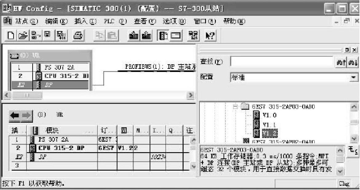Click the address overview toolbar icon
360x190 pixels.
pyautogui.click(x=193, y=36)
